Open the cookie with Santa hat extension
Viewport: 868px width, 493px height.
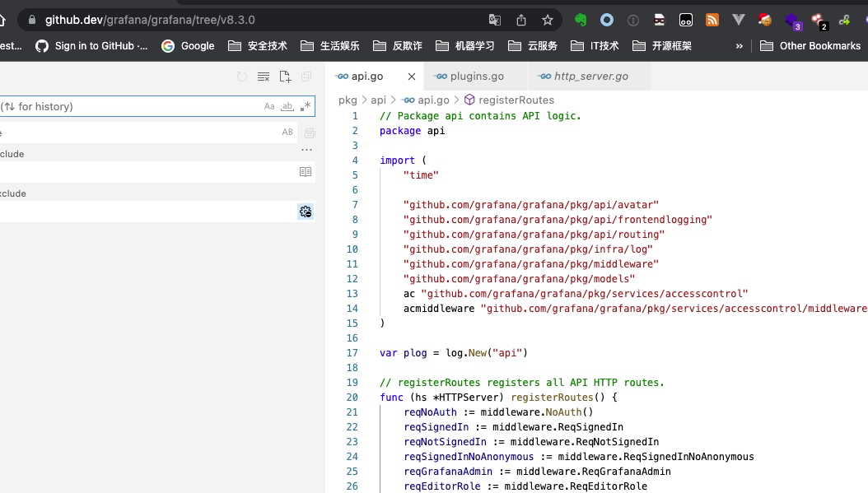(765, 21)
